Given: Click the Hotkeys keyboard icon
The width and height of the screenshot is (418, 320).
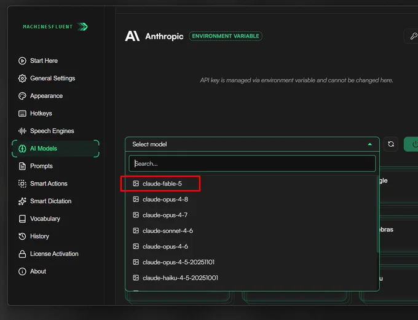Looking at the screenshot, I should 22,114.
